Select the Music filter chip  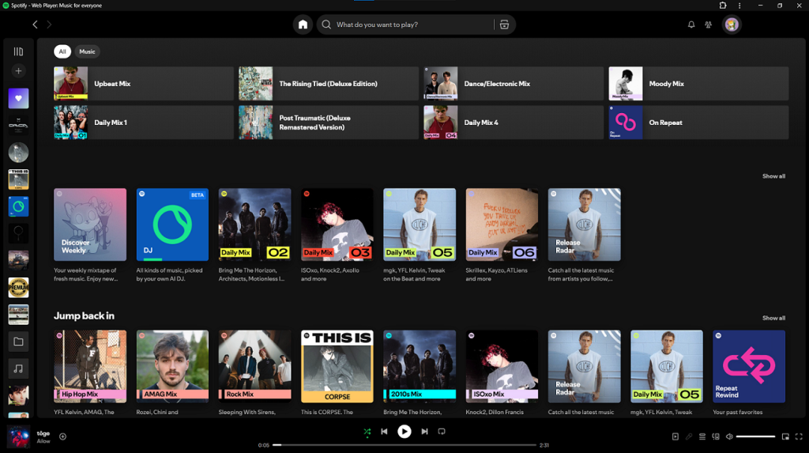[x=87, y=51]
